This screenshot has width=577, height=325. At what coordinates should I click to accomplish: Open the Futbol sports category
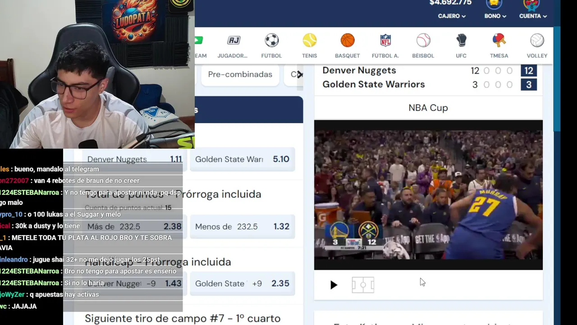point(271,46)
